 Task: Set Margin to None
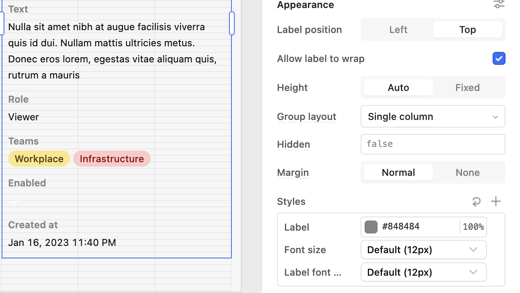coord(468,172)
